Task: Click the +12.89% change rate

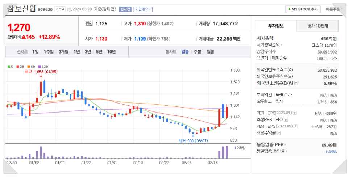Action: point(49,37)
